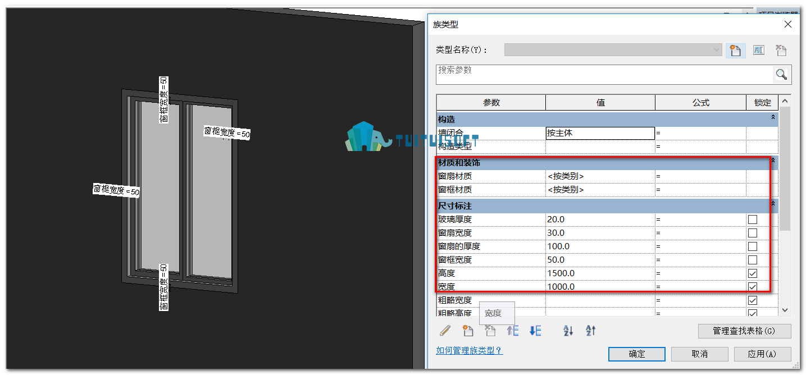Click the 搜索参数 search field
Screen dimensions: 806x375
(605, 74)
